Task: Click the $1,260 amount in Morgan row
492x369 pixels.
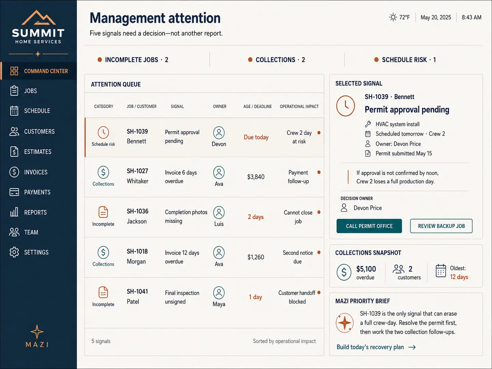Action: [x=256, y=257]
